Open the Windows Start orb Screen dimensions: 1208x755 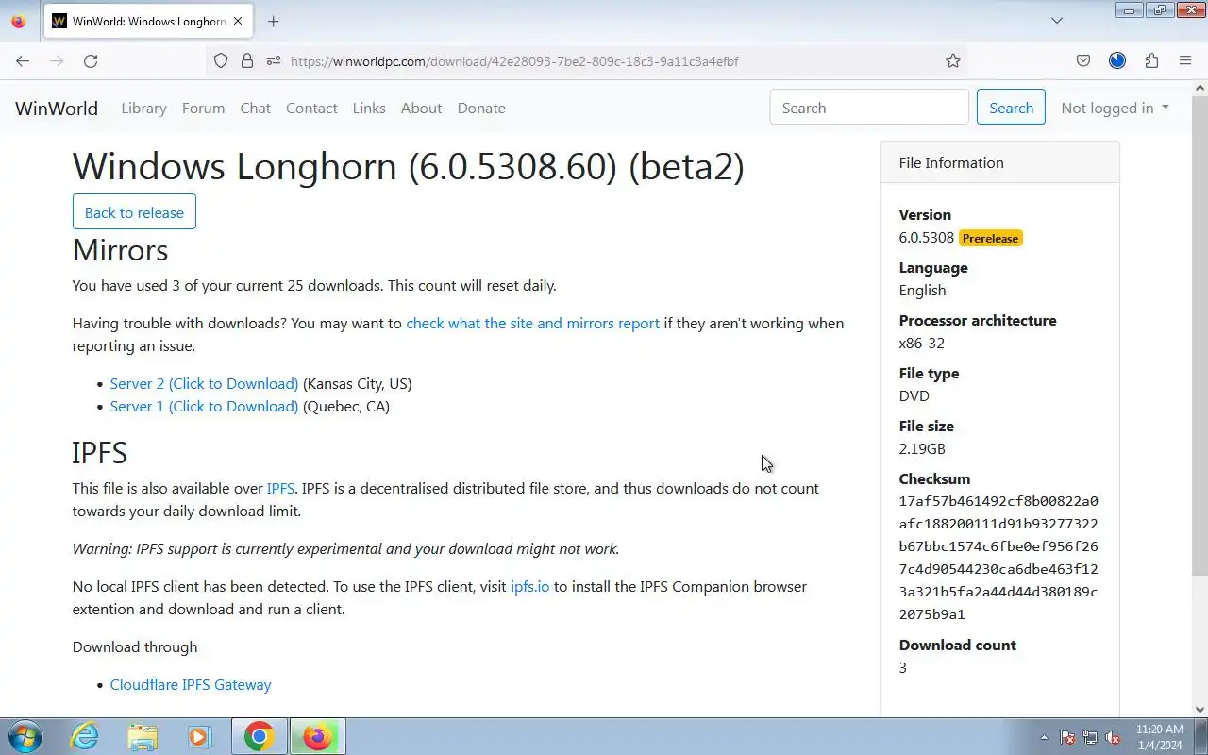tap(25, 736)
